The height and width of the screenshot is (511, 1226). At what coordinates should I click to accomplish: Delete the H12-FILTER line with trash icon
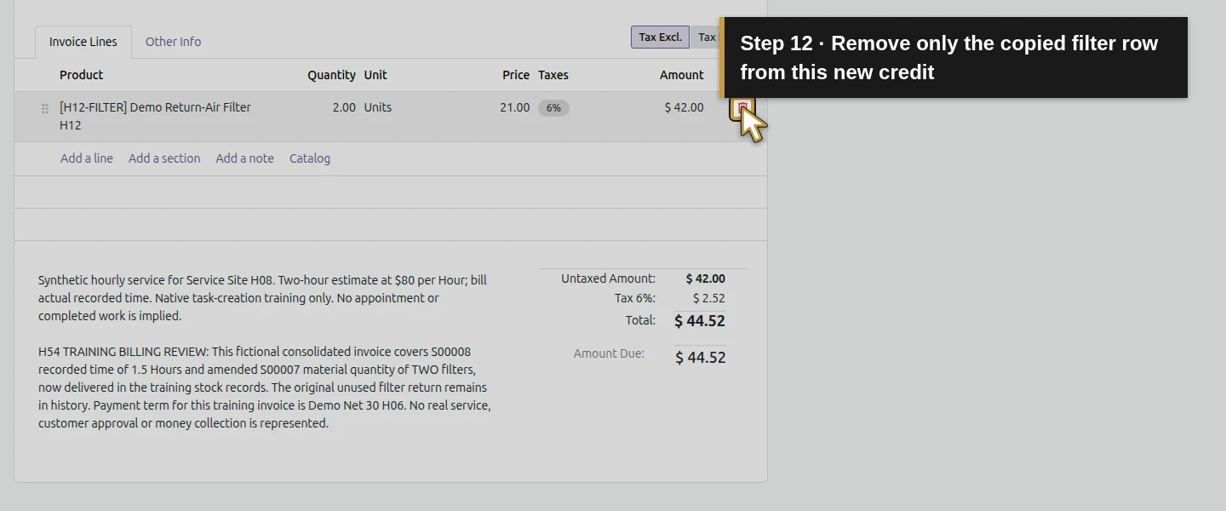click(x=742, y=108)
